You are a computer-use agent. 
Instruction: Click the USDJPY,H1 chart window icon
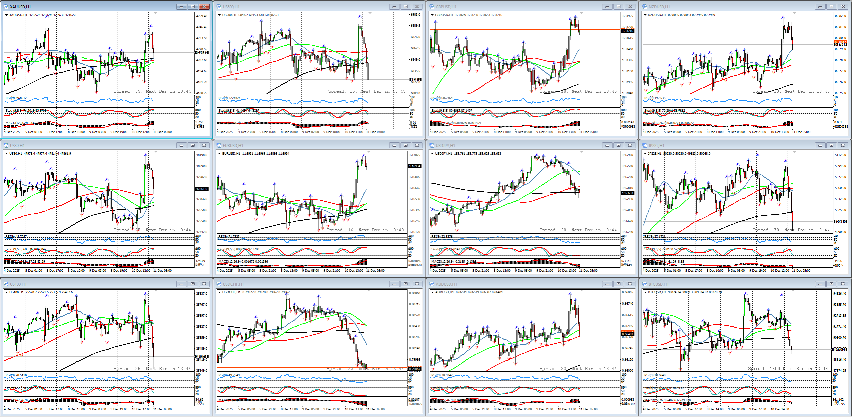tap(432, 145)
